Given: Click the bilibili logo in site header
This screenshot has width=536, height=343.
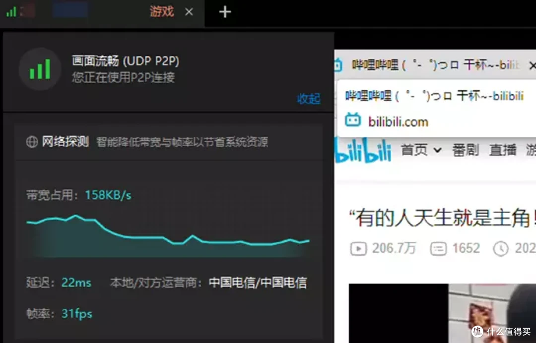Looking at the screenshot, I should point(363,151).
